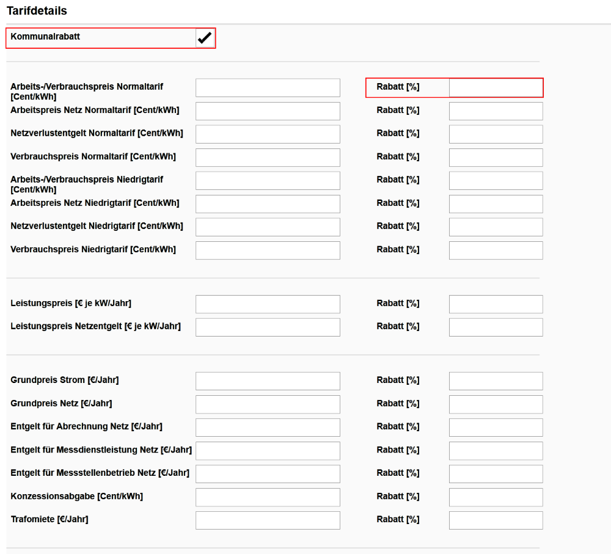
Task: Focus the Arbeitspreis Netz Normaltarif input
Action: [x=268, y=111]
